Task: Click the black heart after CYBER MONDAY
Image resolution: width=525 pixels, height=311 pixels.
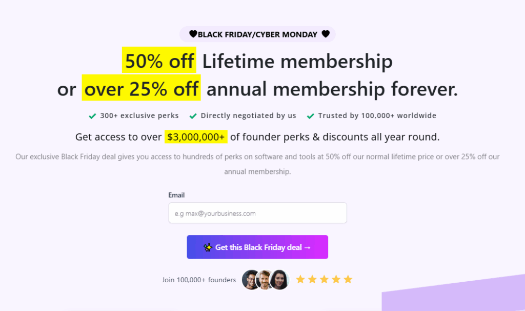Action: (326, 34)
